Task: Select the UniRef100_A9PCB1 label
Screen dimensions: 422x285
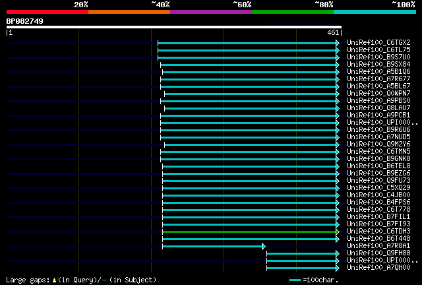Action: coord(378,115)
